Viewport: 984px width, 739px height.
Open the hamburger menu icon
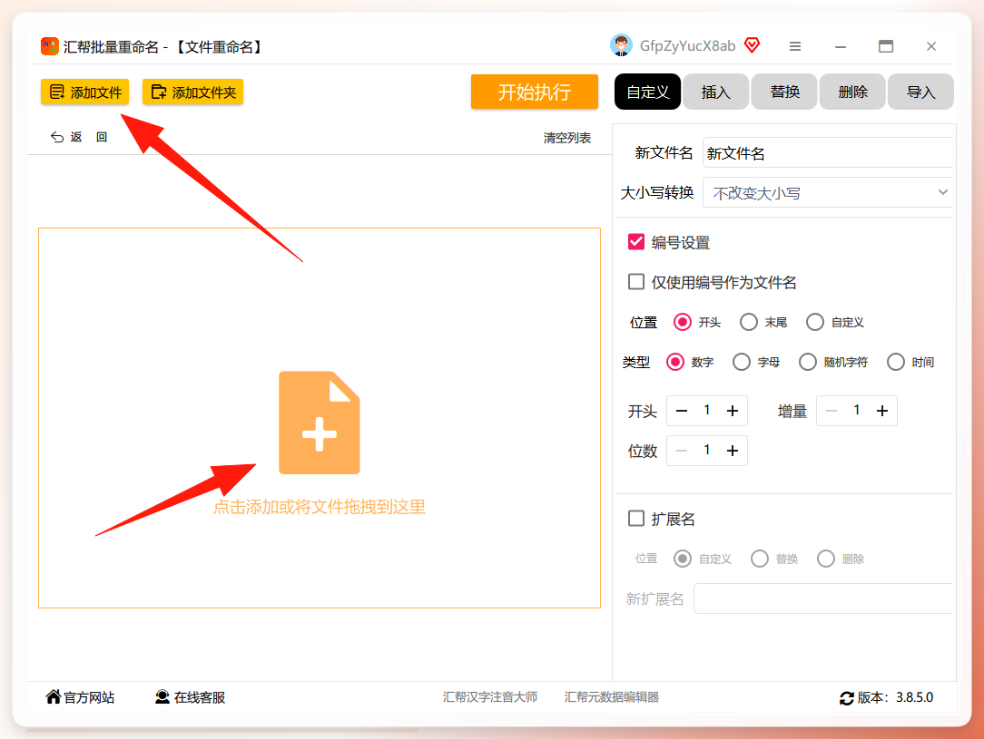795,46
